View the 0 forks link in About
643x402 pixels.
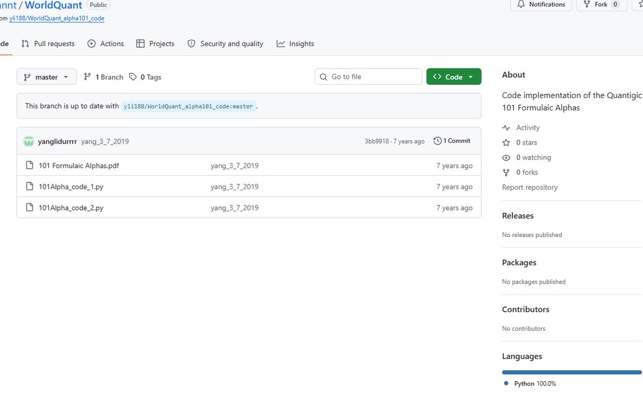[520, 173]
